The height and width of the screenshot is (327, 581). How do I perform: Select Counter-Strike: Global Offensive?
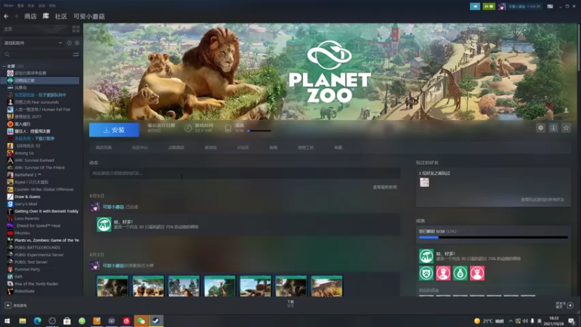click(x=44, y=190)
